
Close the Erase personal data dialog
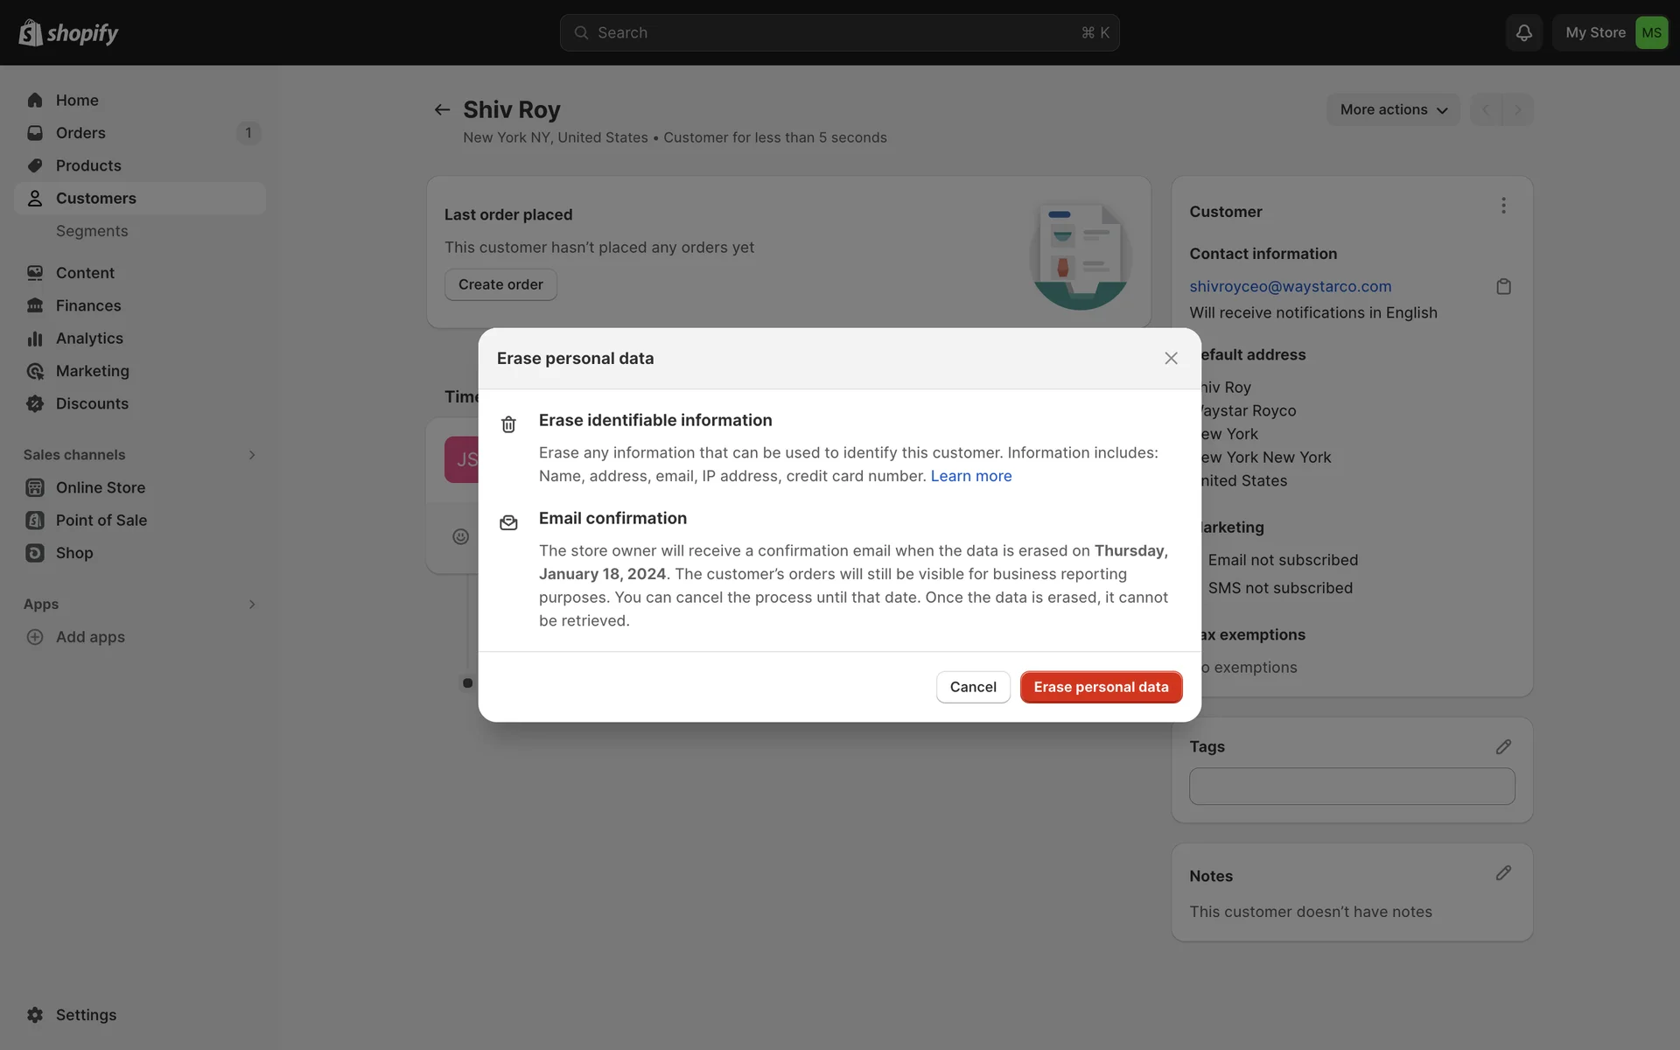(1171, 359)
